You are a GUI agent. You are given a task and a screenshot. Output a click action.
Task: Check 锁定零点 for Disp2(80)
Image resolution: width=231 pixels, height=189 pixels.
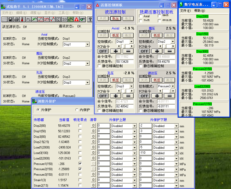click(x=80, y=125)
